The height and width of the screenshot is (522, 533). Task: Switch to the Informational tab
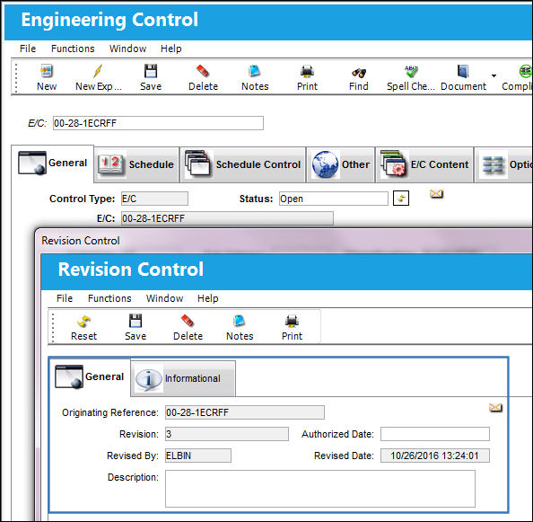(x=183, y=378)
